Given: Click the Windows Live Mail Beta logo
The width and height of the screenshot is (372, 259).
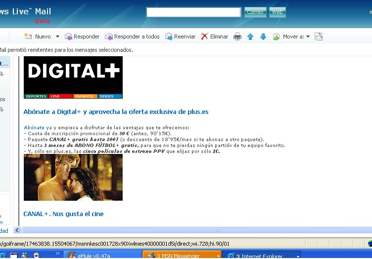Looking at the screenshot, I should (25, 15).
